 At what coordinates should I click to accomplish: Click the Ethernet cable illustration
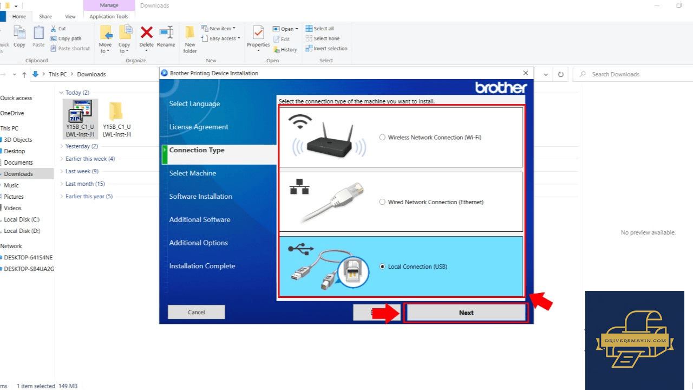(x=327, y=201)
